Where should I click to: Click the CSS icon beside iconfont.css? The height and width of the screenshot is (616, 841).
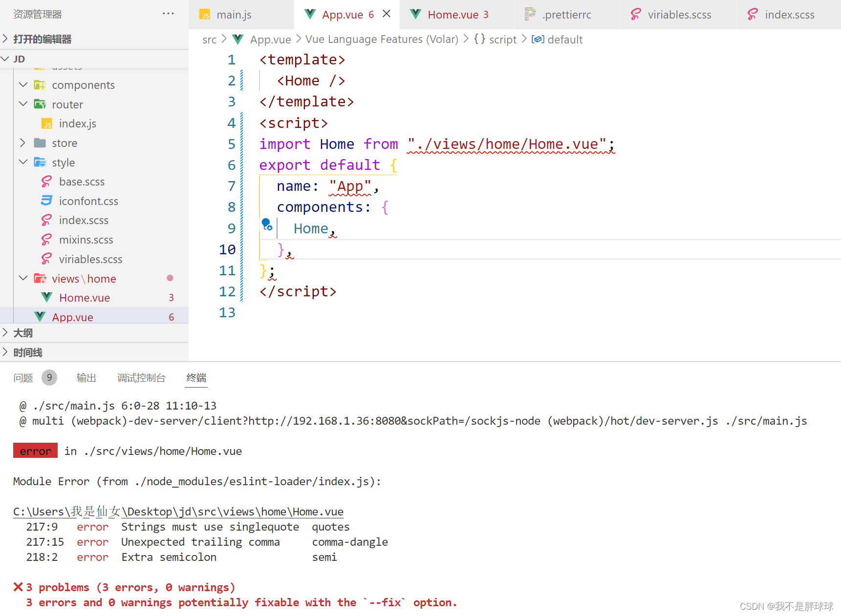(46, 201)
